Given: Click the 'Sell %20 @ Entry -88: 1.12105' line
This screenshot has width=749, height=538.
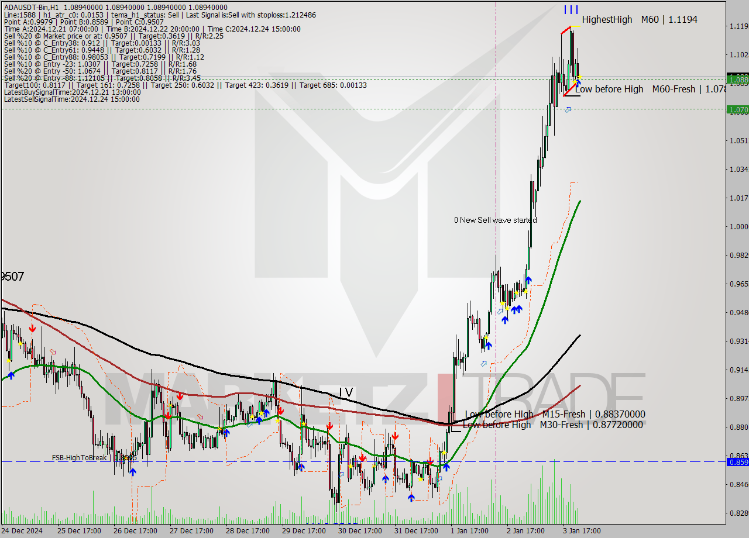Looking at the screenshot, I should click(102, 78).
